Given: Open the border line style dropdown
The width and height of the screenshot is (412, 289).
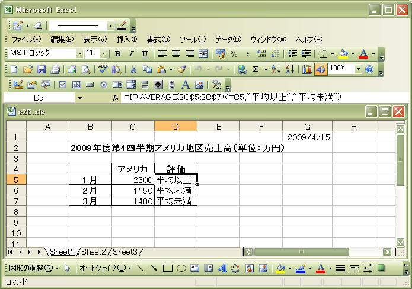Looking at the screenshot, I should tap(110, 25).
